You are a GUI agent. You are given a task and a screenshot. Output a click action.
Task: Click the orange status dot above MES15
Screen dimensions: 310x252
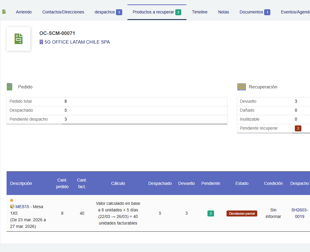pyautogui.click(x=12, y=200)
